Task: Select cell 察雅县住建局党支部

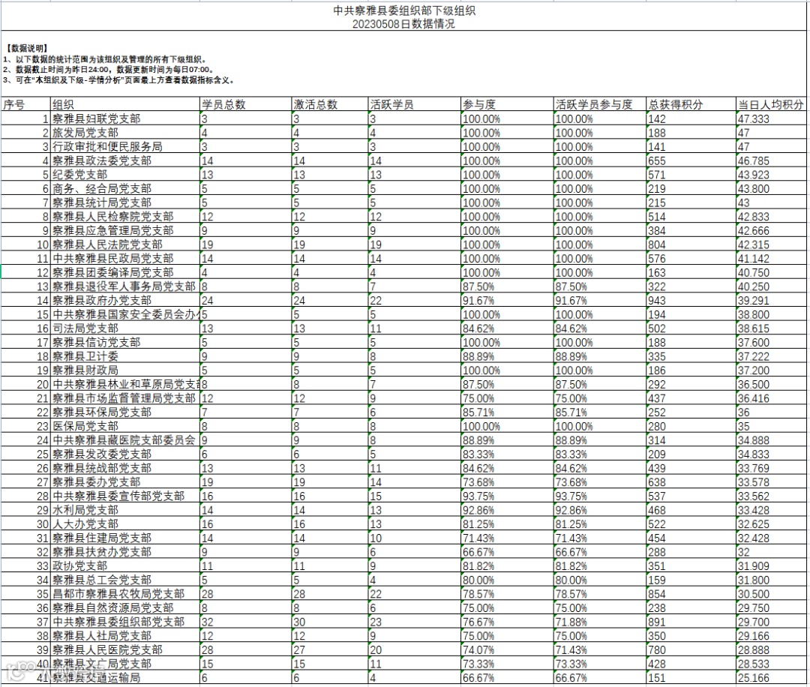Action: [x=125, y=538]
